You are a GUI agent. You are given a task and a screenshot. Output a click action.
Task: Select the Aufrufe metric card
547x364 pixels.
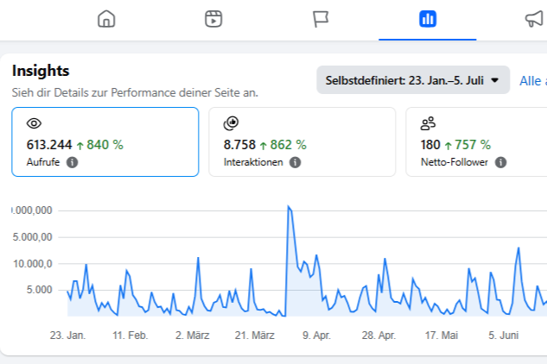[105, 141]
